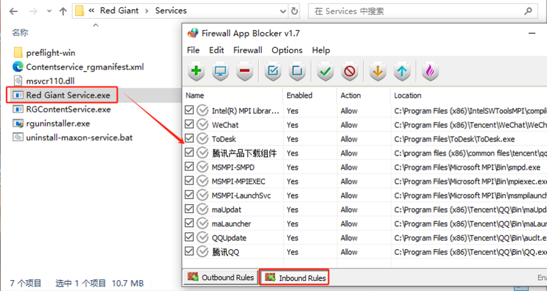547x291 pixels.
Task: Uncheck the QQUpdate rule checkbox
Action: 189,237
